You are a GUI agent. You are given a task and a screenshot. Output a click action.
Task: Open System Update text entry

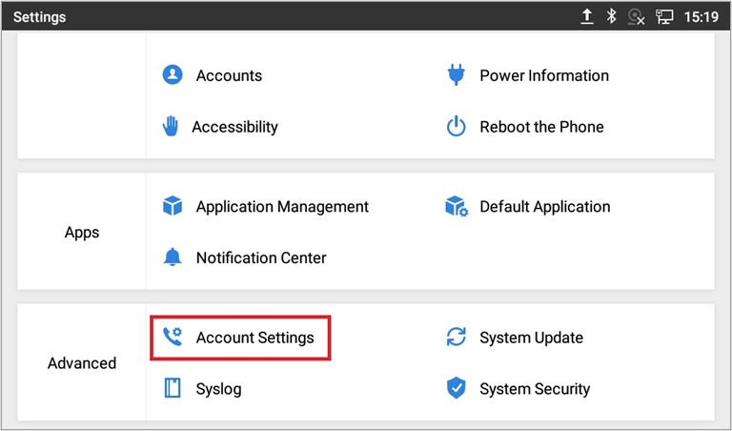[x=531, y=338]
